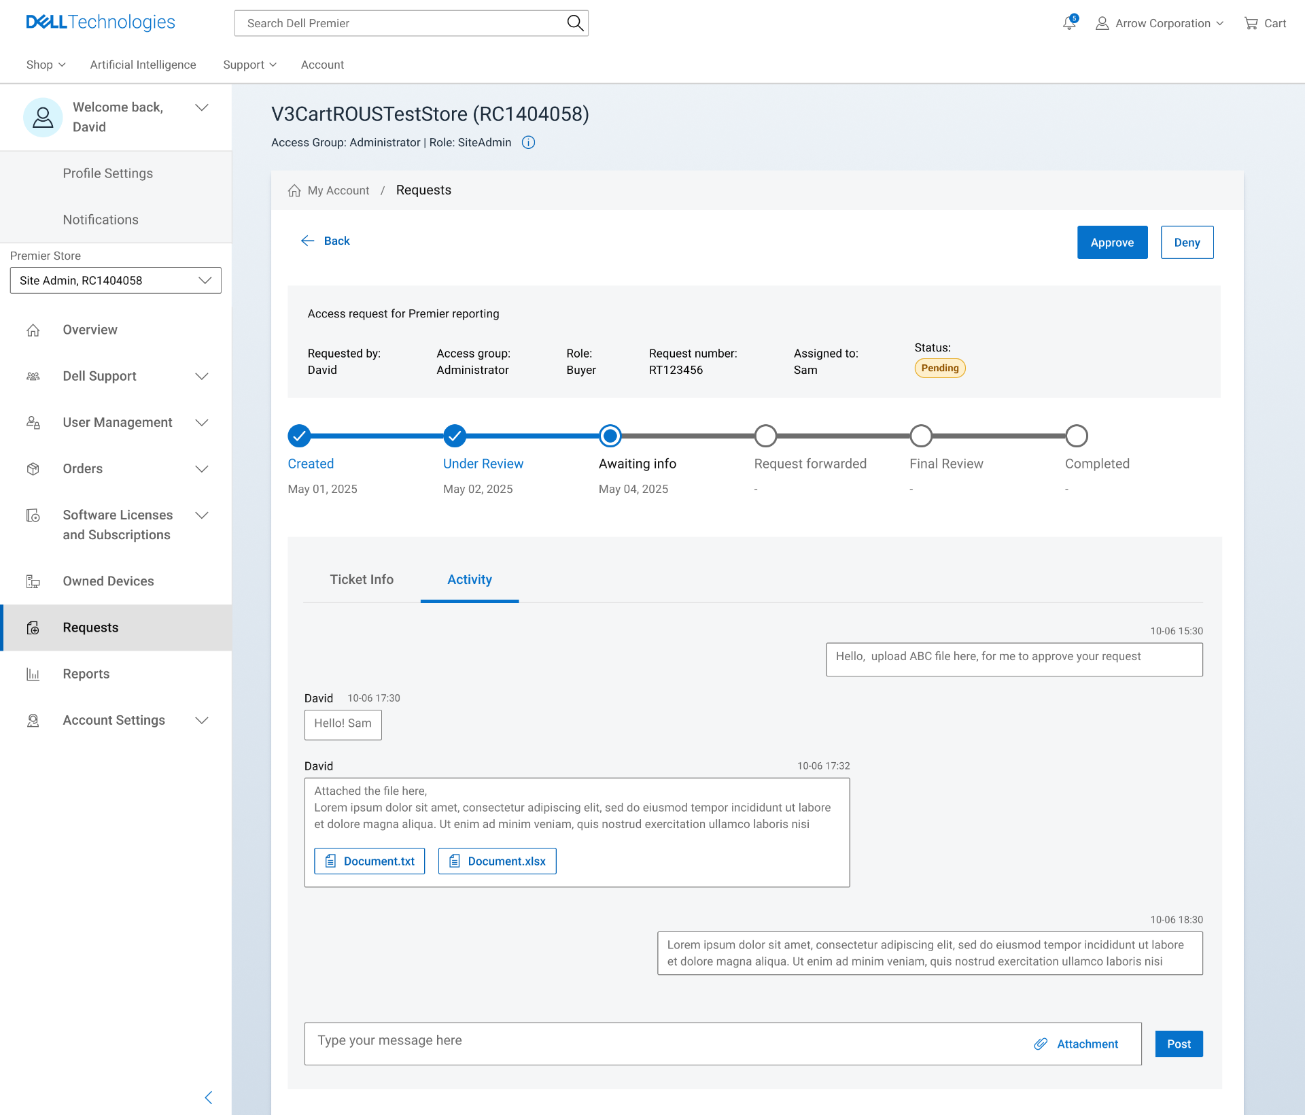
Task: Select the Activity tab
Action: coord(470,579)
